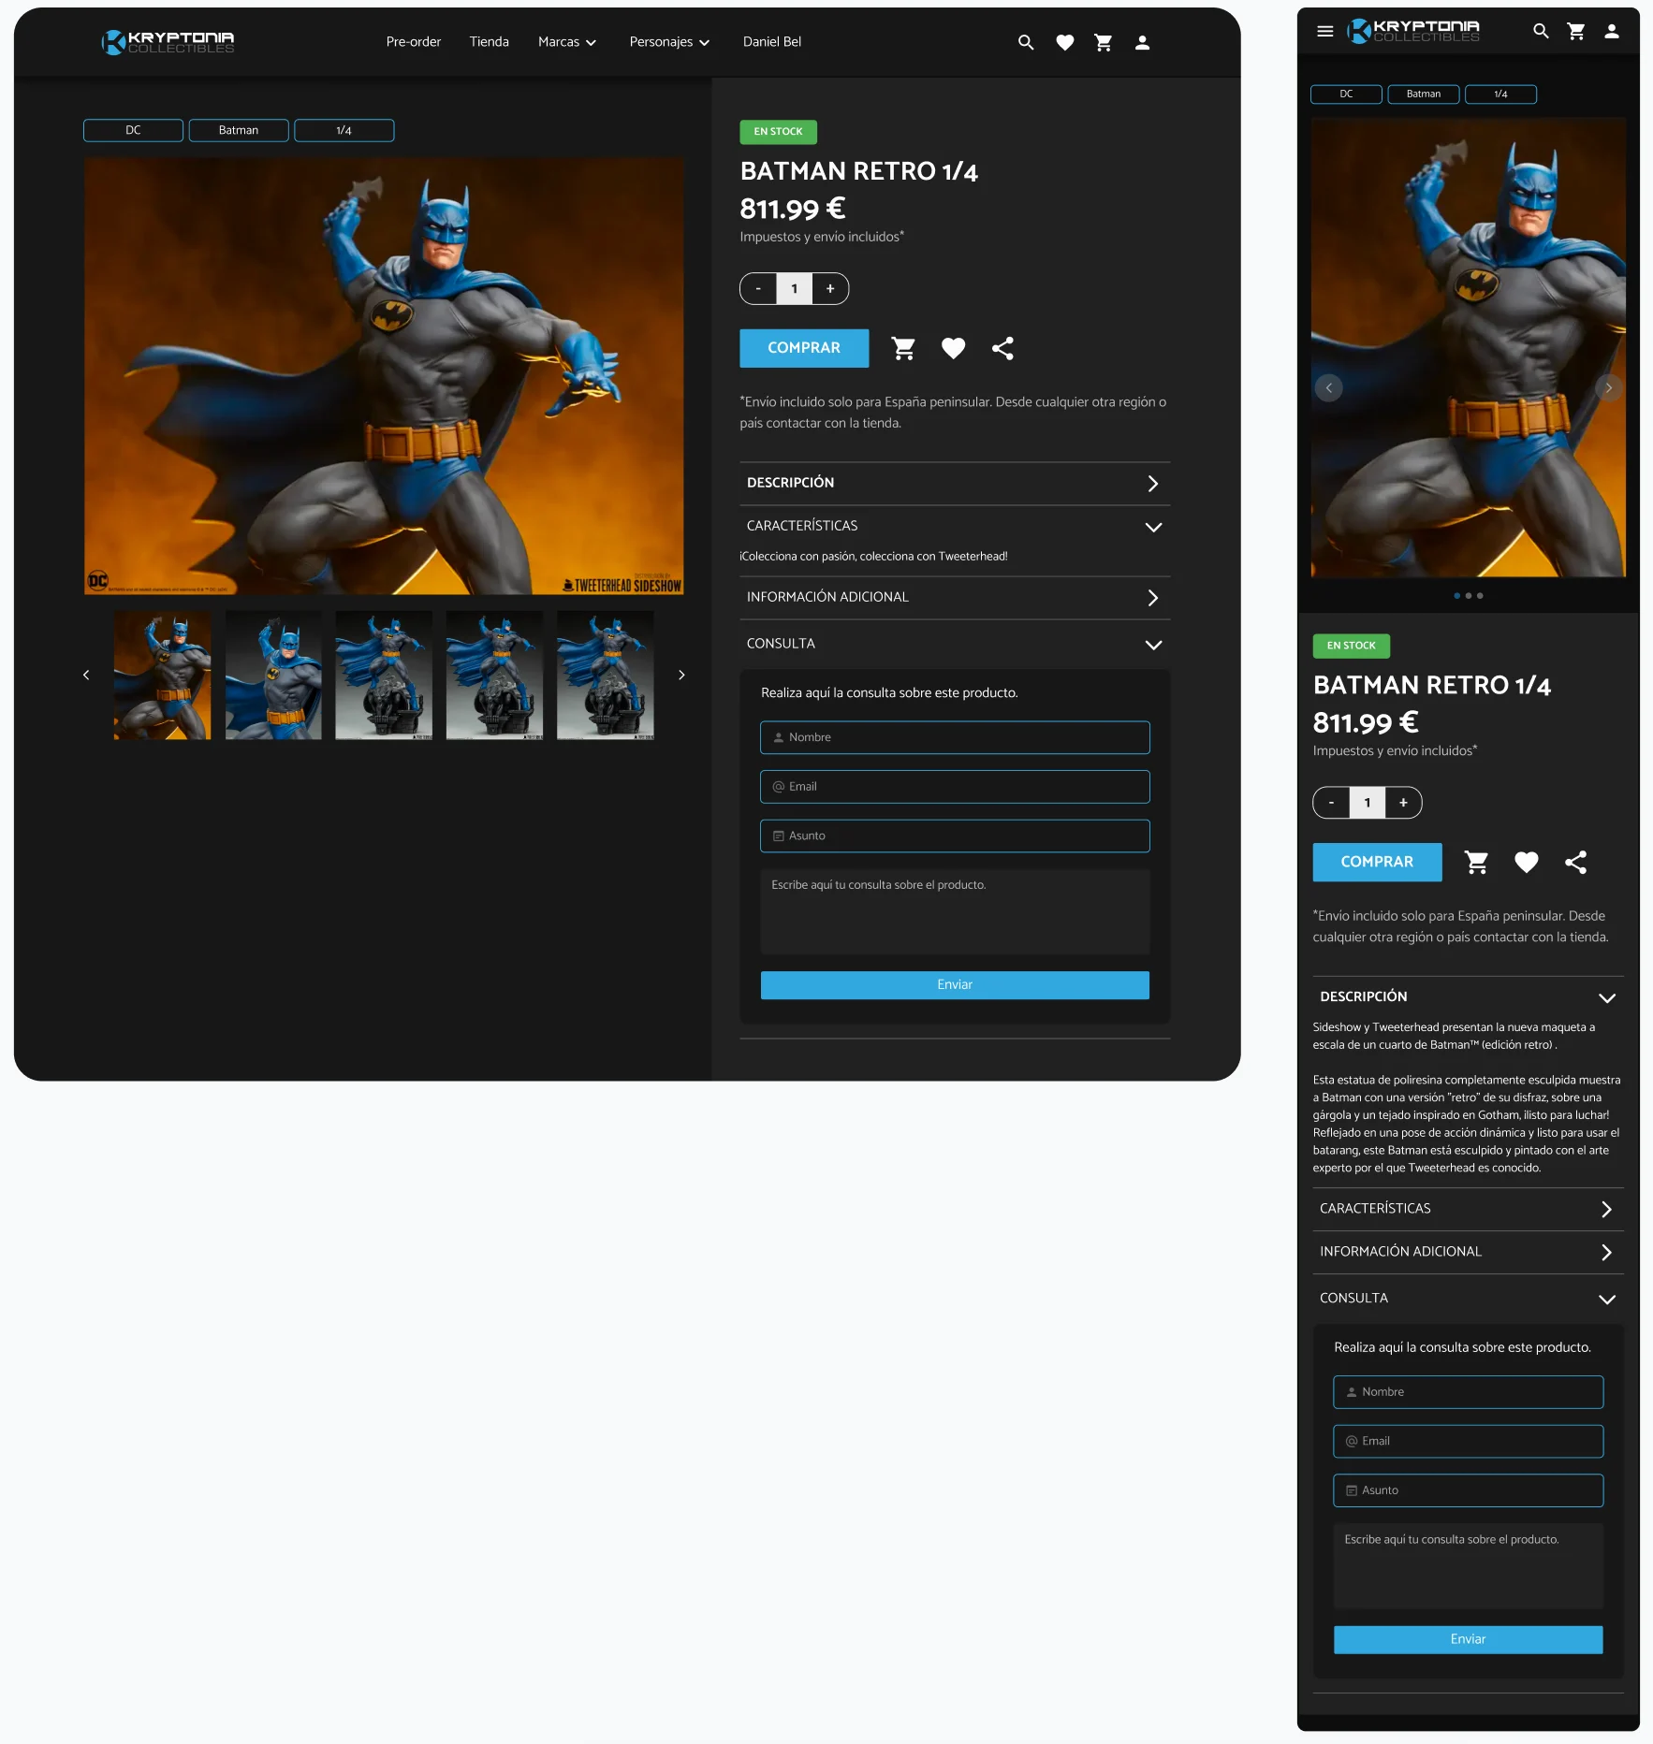The height and width of the screenshot is (1744, 1653).
Task: Select DC tag in mobile view
Action: point(1346,94)
